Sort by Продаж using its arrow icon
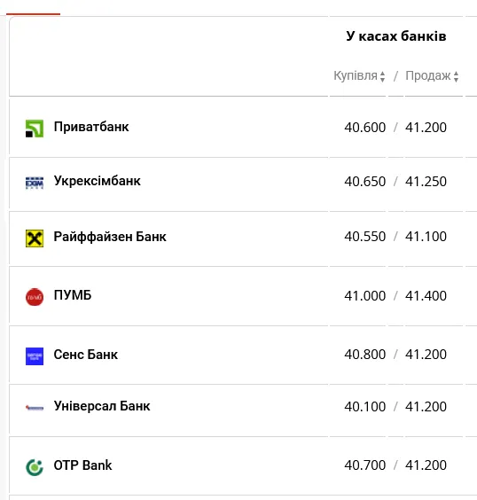Image resolution: width=477 pixels, height=500 pixels. [x=456, y=76]
